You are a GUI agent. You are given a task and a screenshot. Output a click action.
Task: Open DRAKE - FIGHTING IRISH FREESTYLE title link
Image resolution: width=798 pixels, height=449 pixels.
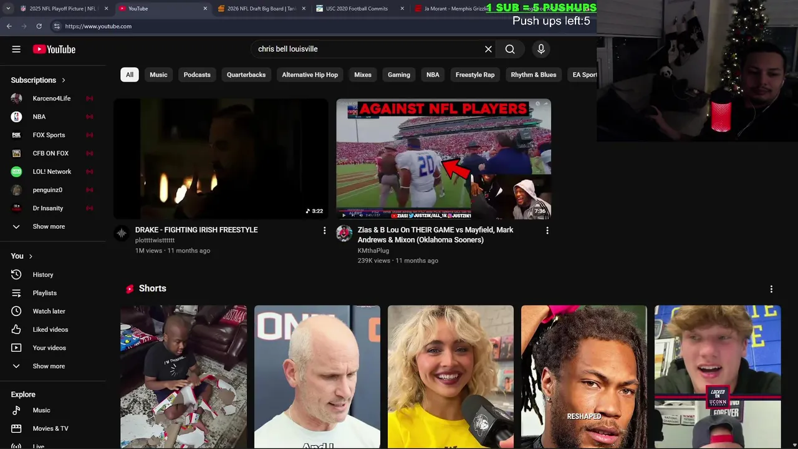[x=196, y=230]
